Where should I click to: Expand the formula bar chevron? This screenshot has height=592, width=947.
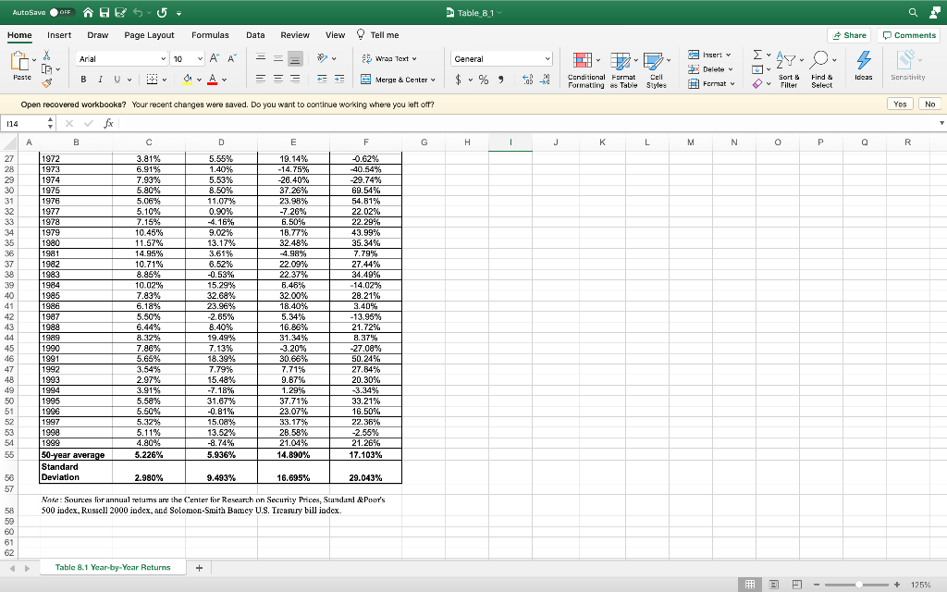click(x=941, y=123)
